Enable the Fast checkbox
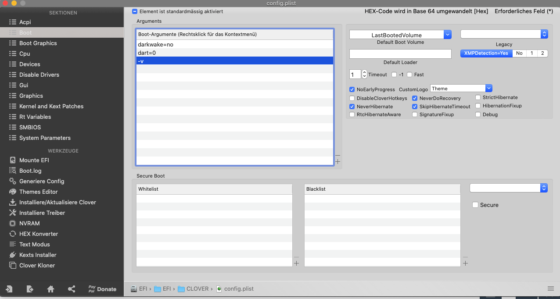560x299 pixels. point(409,75)
